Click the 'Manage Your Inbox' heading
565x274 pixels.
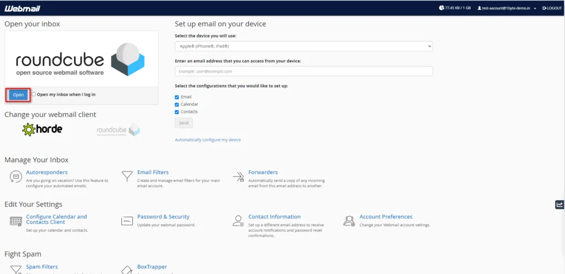36,160
